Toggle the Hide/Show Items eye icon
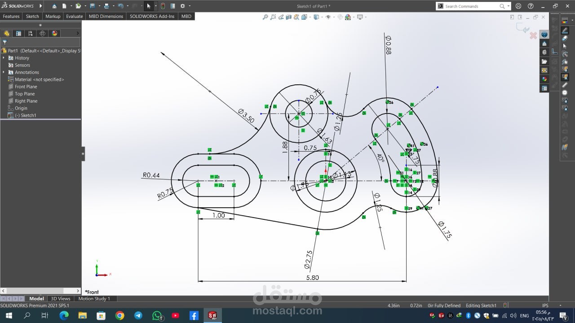575x323 pixels. (x=328, y=17)
